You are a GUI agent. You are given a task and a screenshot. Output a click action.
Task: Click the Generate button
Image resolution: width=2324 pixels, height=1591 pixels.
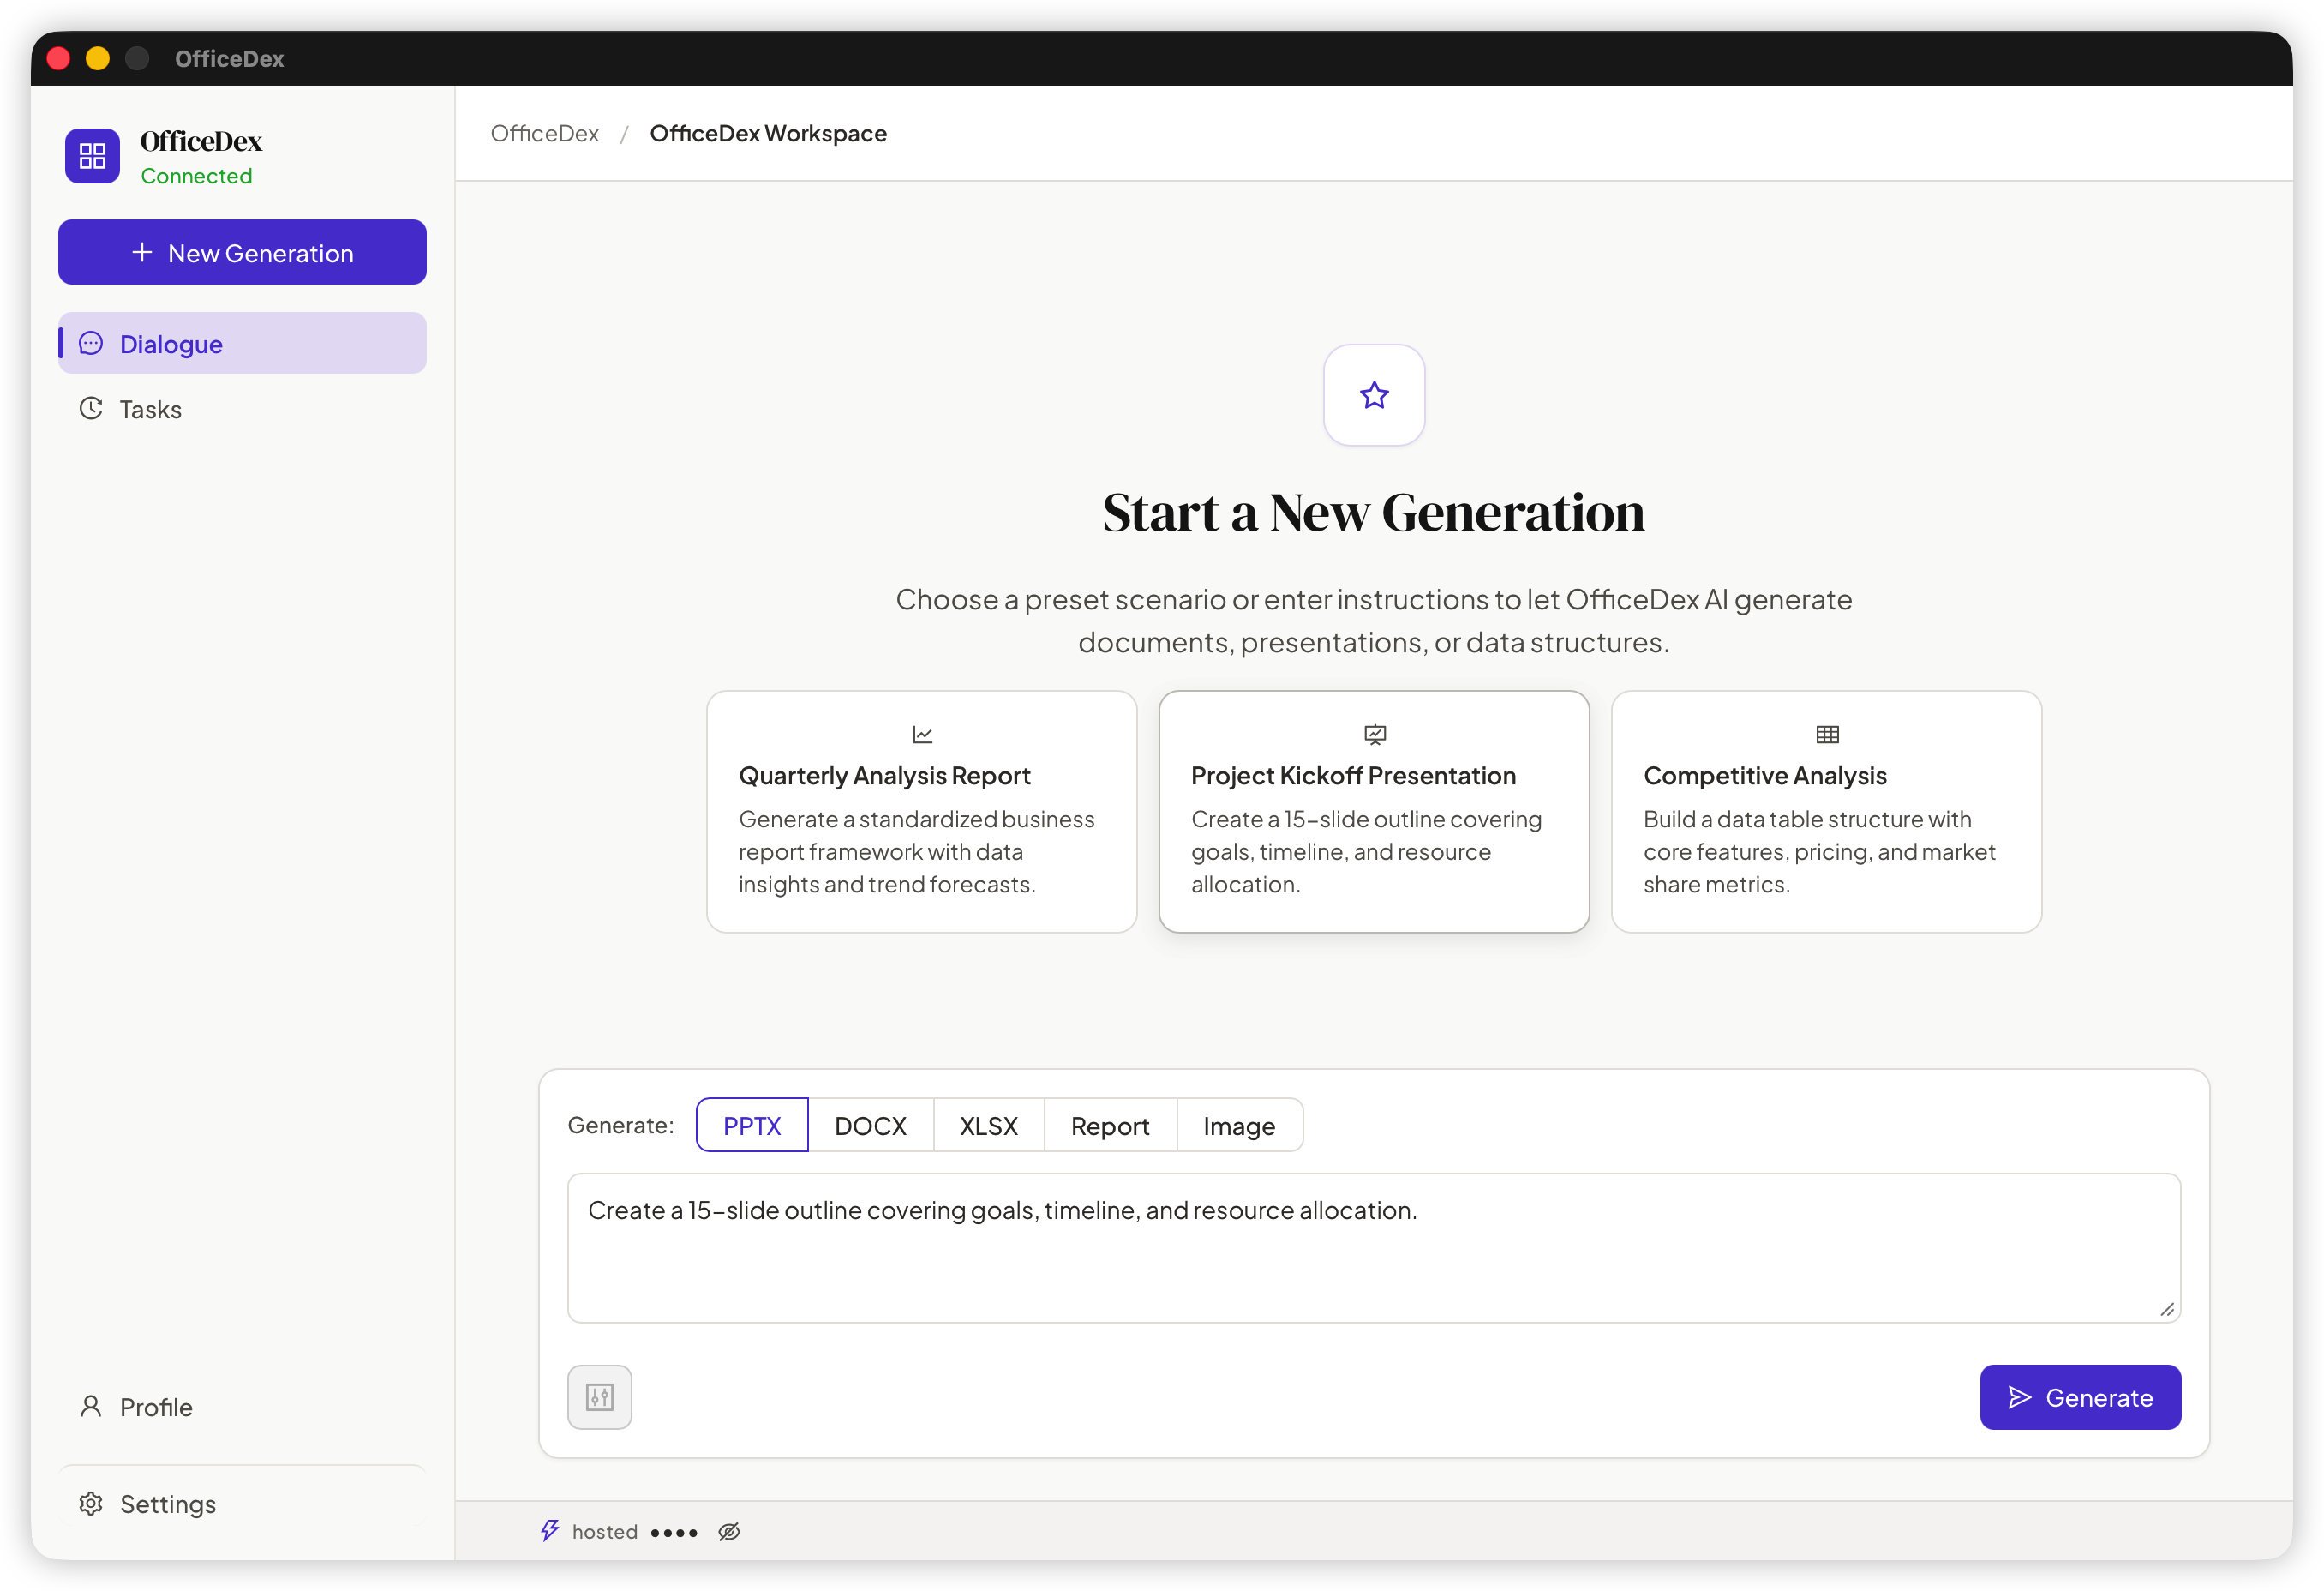2080,1397
